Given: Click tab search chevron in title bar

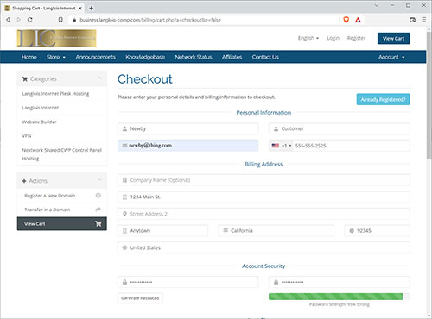Looking at the screenshot, I should [x=377, y=5].
